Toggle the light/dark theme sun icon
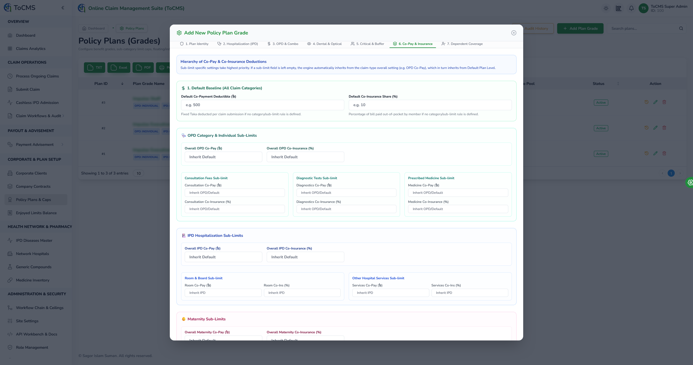Screen dimensions: 693x365 click(606, 8)
